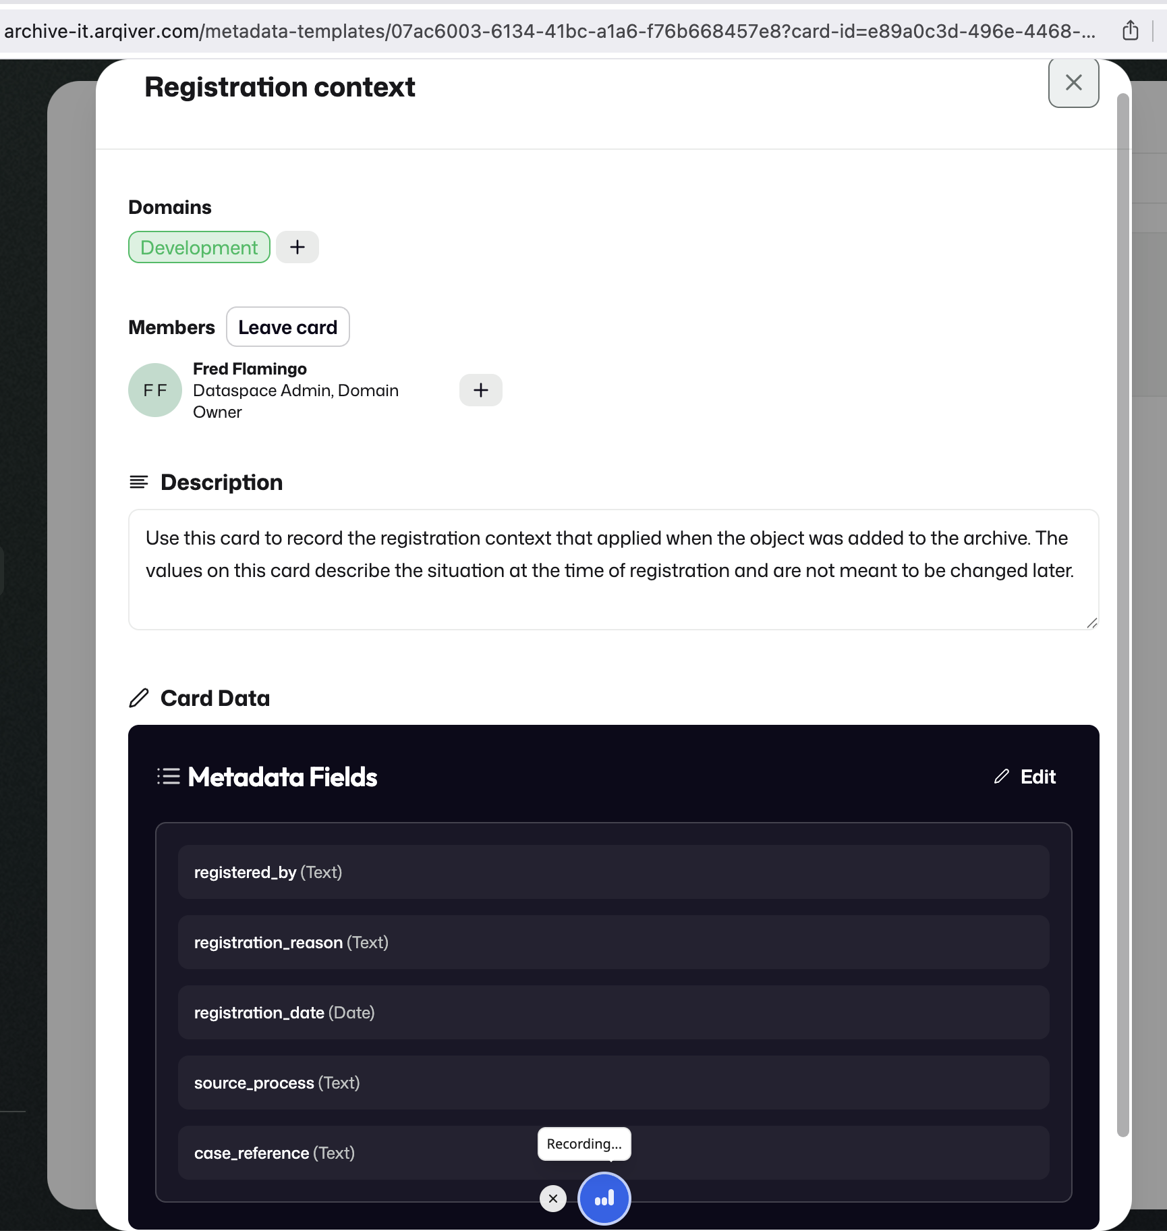Edit the Metadata Fields

click(x=1025, y=777)
